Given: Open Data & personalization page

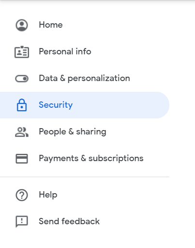Looking at the screenshot, I should tap(85, 79).
